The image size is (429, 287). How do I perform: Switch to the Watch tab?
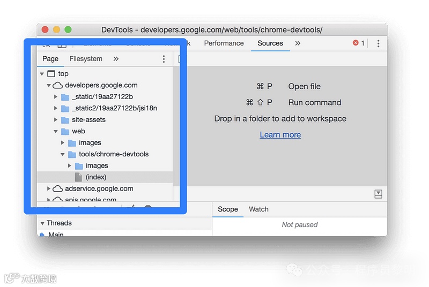pyautogui.click(x=258, y=209)
